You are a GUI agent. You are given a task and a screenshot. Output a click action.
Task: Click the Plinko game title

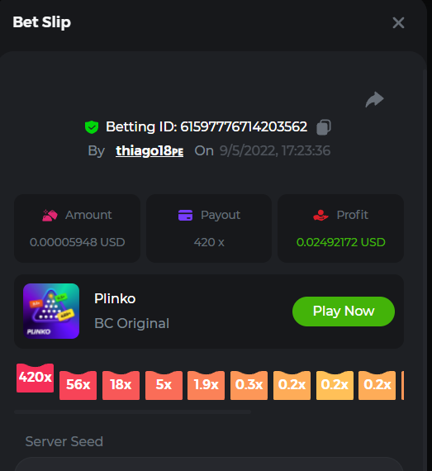point(115,298)
